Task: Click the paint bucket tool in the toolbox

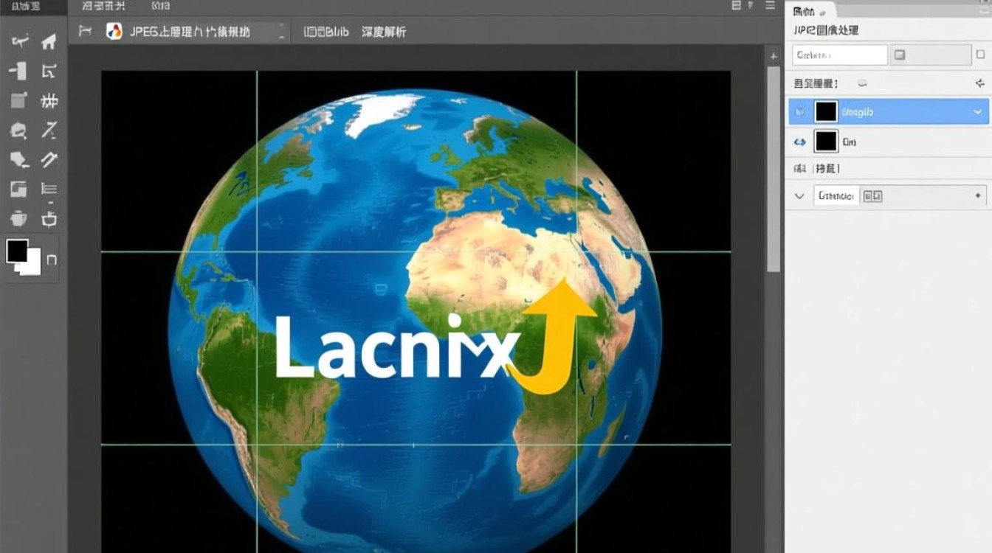Action: click(x=18, y=219)
